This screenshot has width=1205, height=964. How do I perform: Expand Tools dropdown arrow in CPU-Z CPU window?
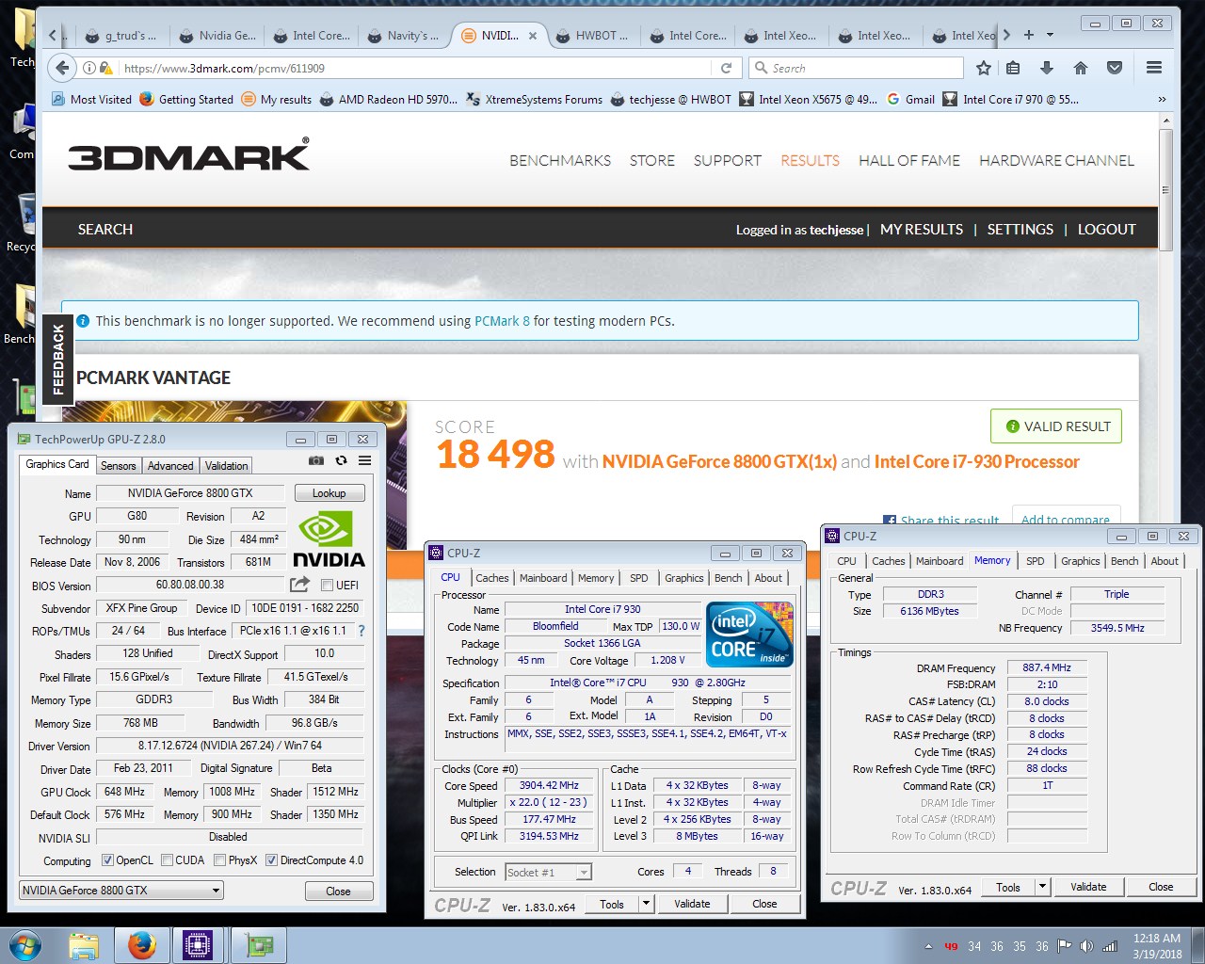coord(646,904)
